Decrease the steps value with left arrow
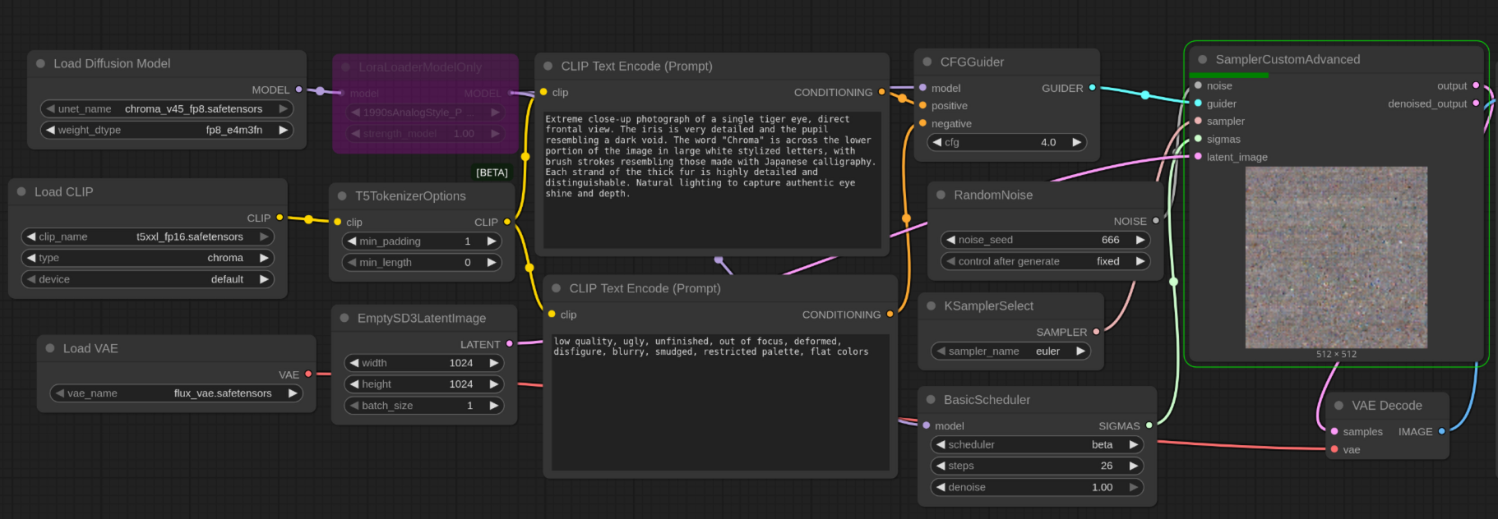This screenshot has height=519, width=1498. tap(940, 466)
